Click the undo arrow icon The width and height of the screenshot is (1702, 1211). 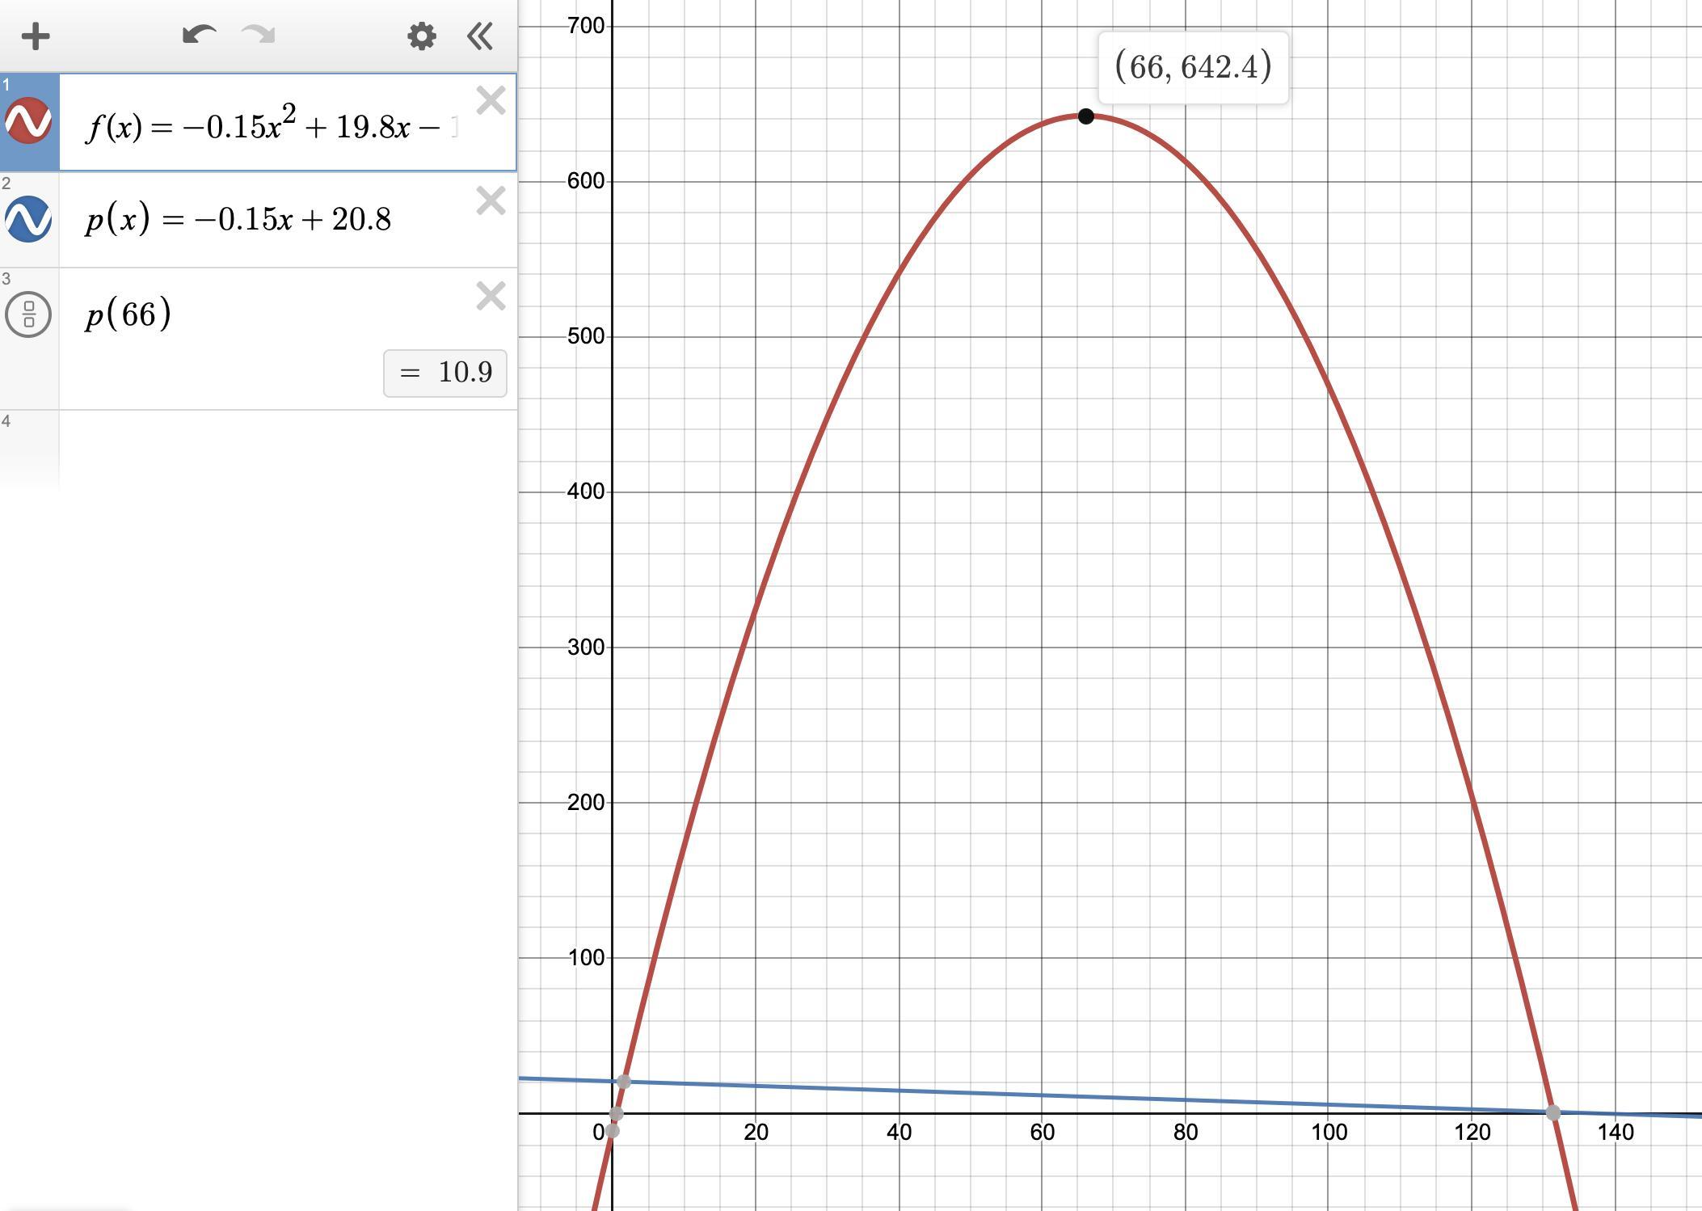pyautogui.click(x=199, y=36)
